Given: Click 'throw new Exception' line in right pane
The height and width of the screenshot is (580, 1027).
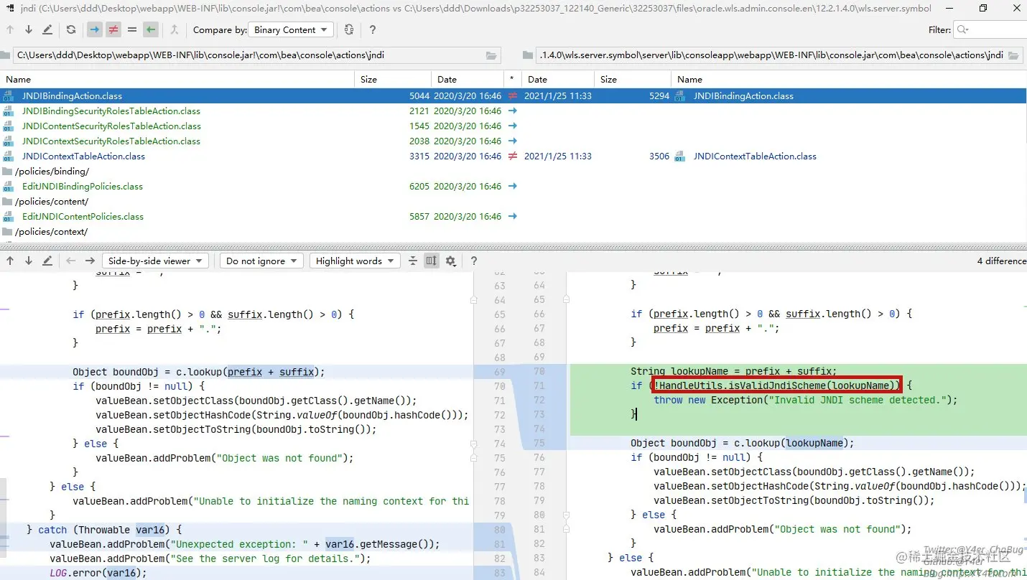Looking at the screenshot, I should coord(806,401).
